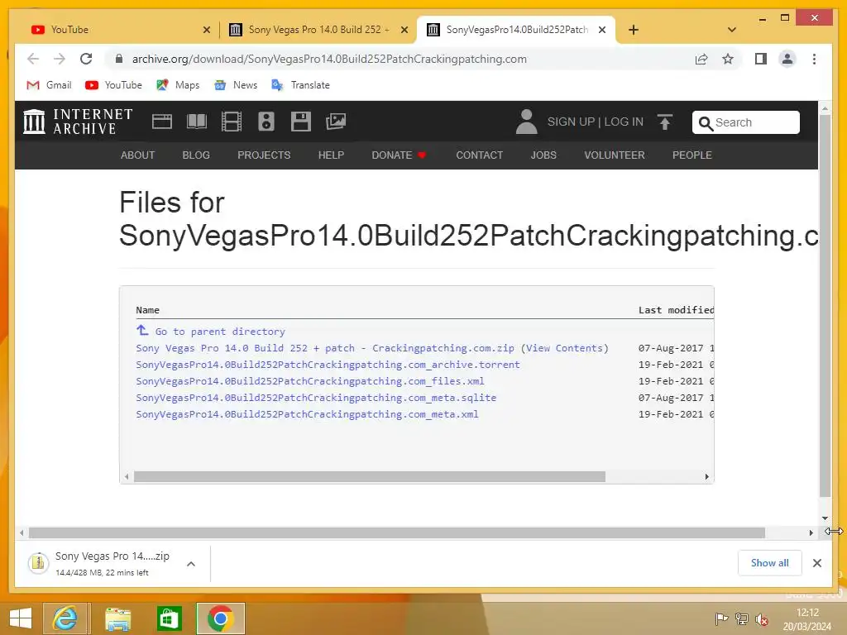Open the Chrome profile avatar

tap(787, 59)
